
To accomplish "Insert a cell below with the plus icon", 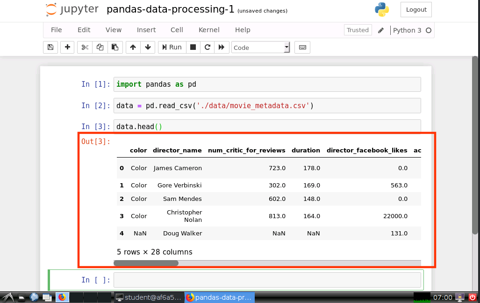I will (67, 48).
